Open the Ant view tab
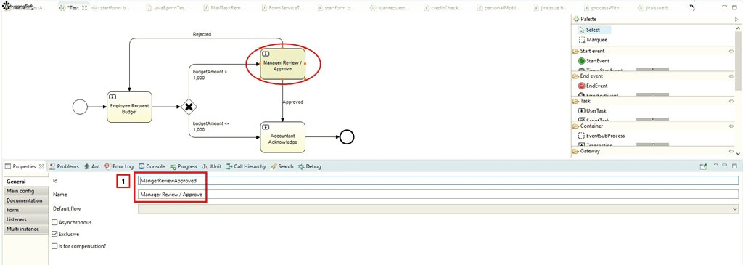Viewport: 743px width, 265px height. pos(92,166)
